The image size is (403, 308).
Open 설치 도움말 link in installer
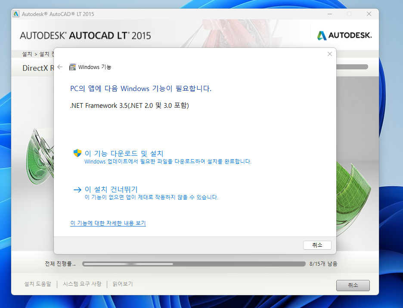(38, 284)
